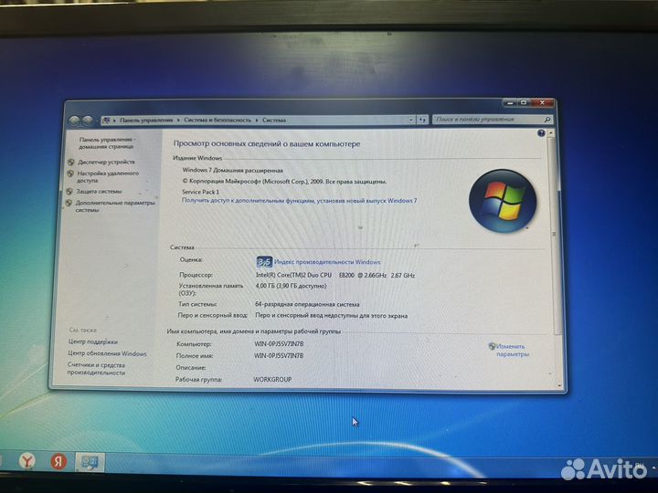Open 'Настройка удаленного доступа'
The image size is (658, 493).
(x=108, y=176)
